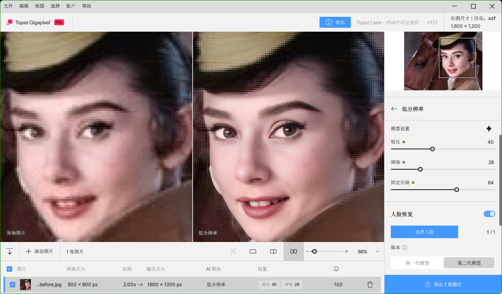Collapse the image list panel arrow
The height and width of the screenshot is (294, 502).
pyautogui.click(x=10, y=251)
